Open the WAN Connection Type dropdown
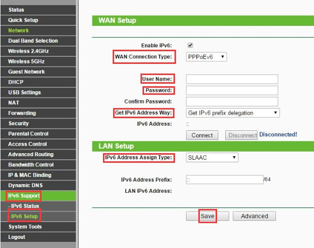314x248 pixels. 206,57
